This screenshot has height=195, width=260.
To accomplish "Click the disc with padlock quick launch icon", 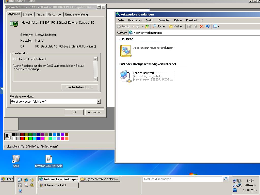I will point(32,180).
